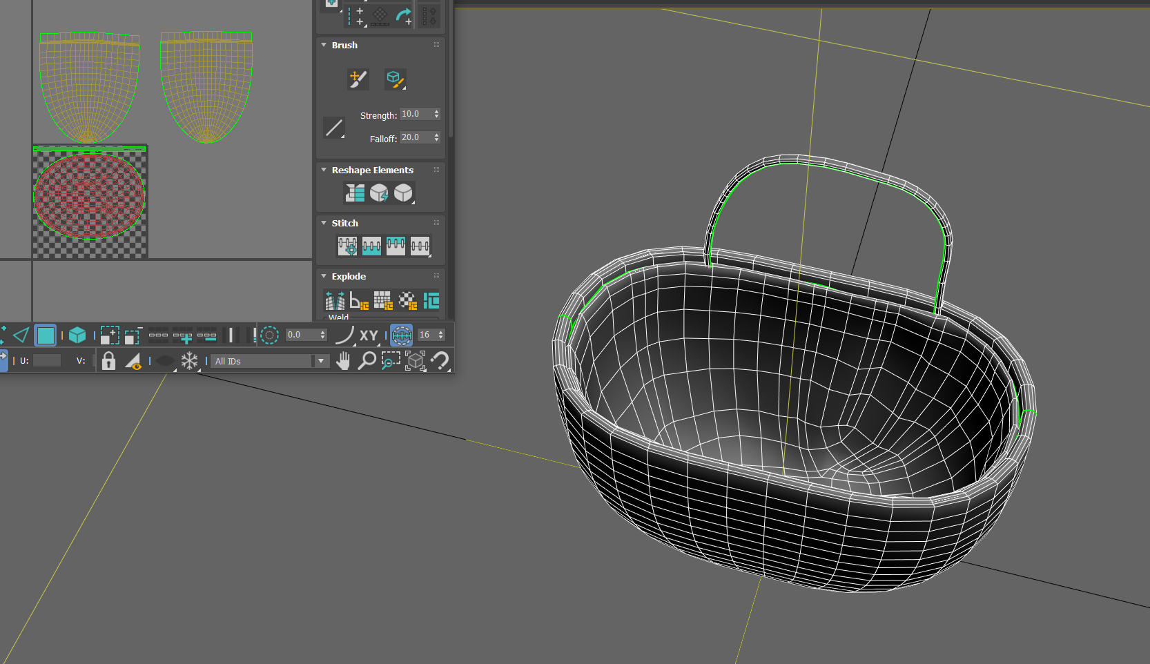Click the Zoom Extents cube icon

click(415, 360)
